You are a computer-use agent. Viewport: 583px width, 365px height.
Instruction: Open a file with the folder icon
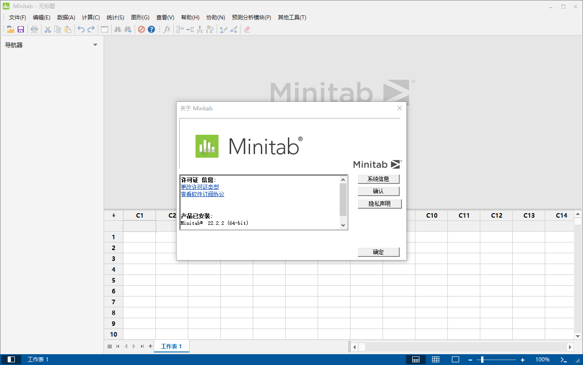10,29
